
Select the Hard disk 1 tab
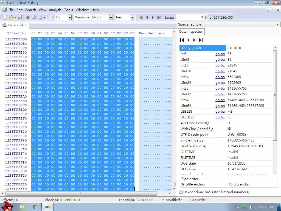click(x=15, y=25)
